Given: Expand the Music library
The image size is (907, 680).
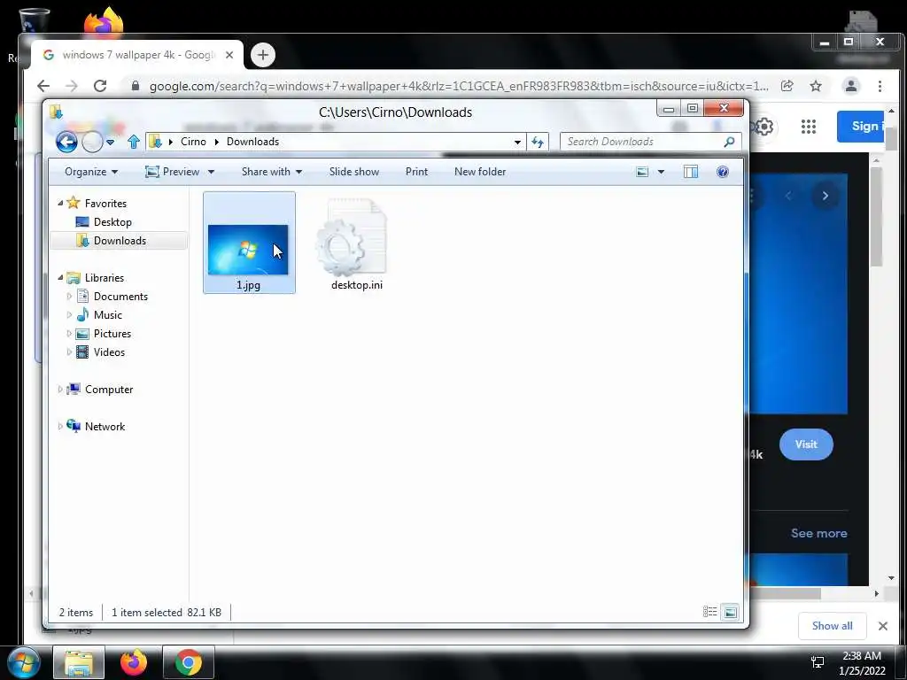Looking at the screenshot, I should (x=69, y=314).
